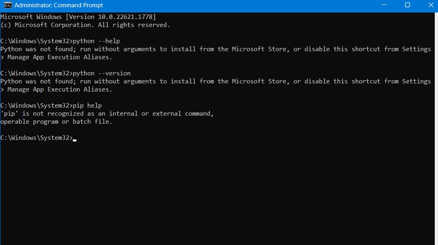The width and height of the screenshot is (438, 245).
Task: Click the active C:\Windows\System32 prompt
Action: (x=36, y=137)
